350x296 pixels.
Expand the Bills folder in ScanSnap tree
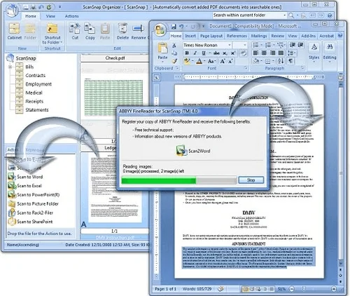(x=10, y=67)
